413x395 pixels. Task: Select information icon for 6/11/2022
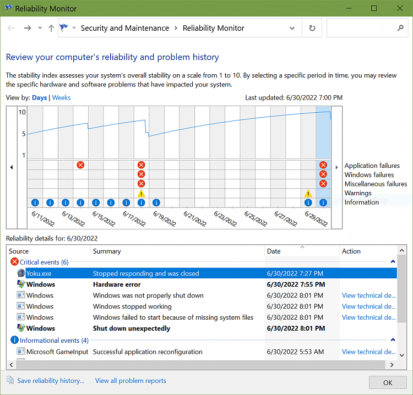[35, 202]
